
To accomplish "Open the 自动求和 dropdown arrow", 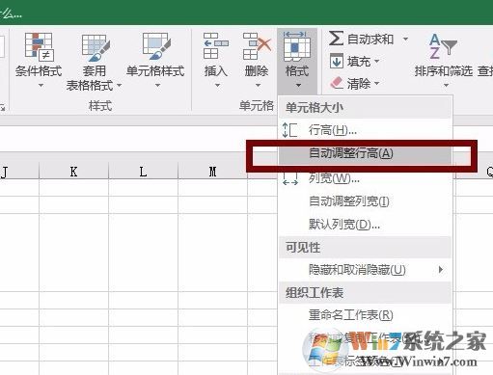I will pyautogui.click(x=406, y=40).
